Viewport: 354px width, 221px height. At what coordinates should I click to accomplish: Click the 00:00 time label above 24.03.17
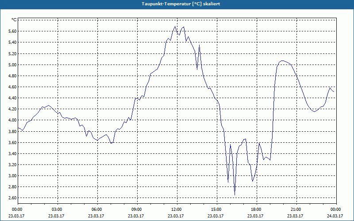click(x=336, y=210)
